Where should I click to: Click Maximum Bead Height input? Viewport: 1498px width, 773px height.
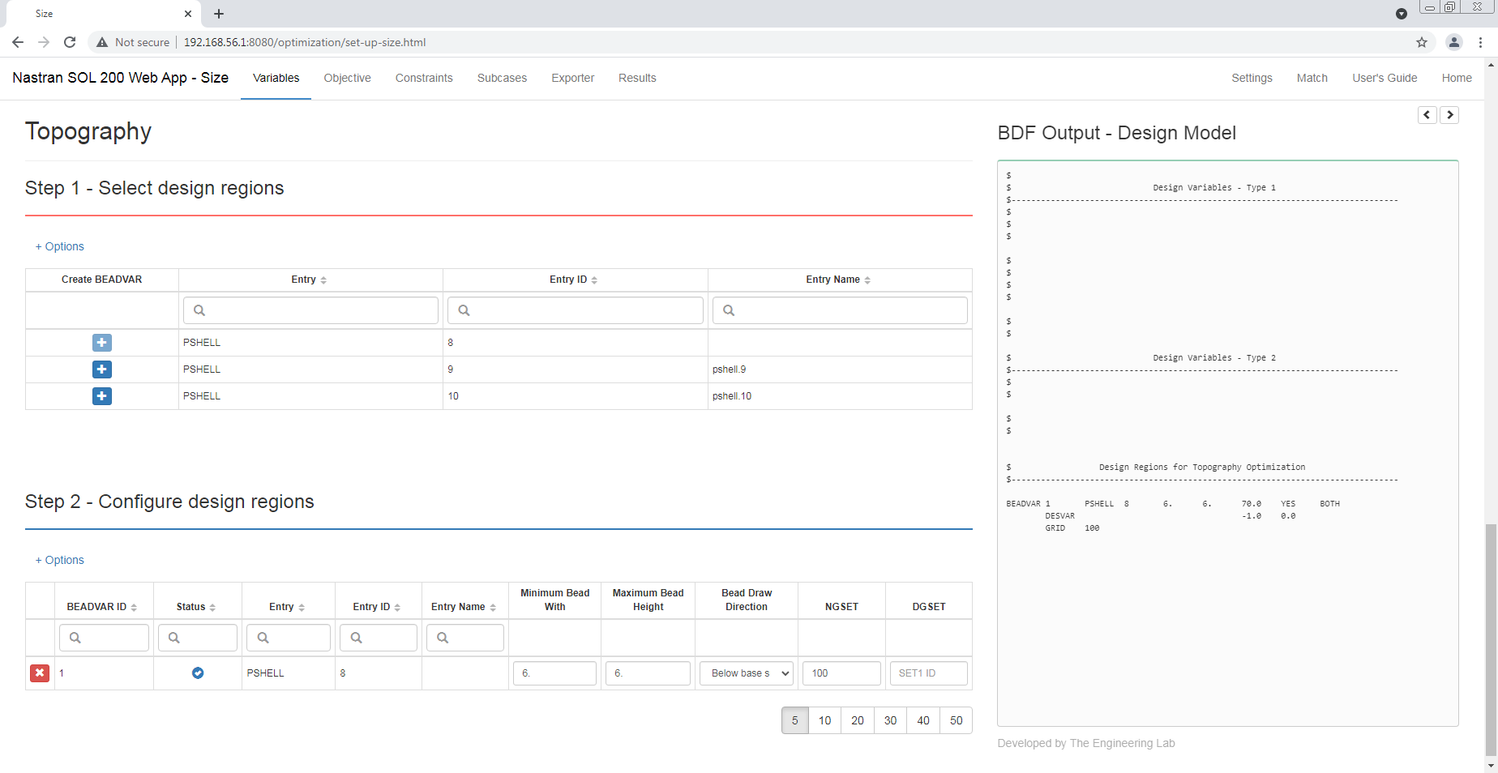pos(648,673)
